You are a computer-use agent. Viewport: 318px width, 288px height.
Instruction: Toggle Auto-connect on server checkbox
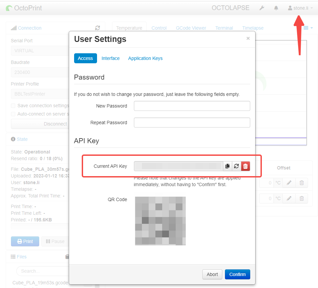(13, 114)
